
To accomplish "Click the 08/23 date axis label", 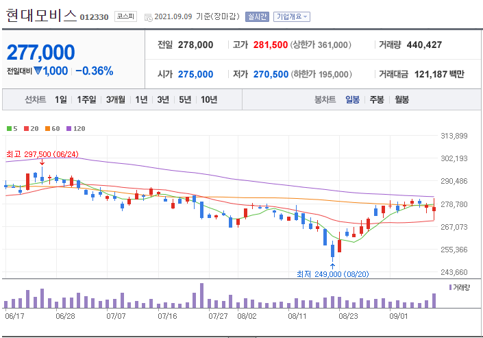I will [x=349, y=317].
